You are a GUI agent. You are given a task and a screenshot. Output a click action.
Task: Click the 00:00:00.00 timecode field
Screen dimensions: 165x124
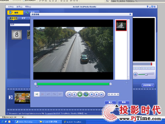pos(113,94)
